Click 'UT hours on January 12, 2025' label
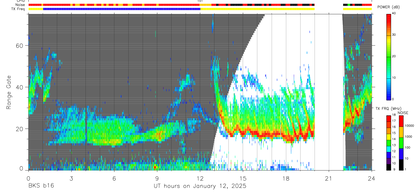This screenshot has width=418, height=193. [x=200, y=186]
